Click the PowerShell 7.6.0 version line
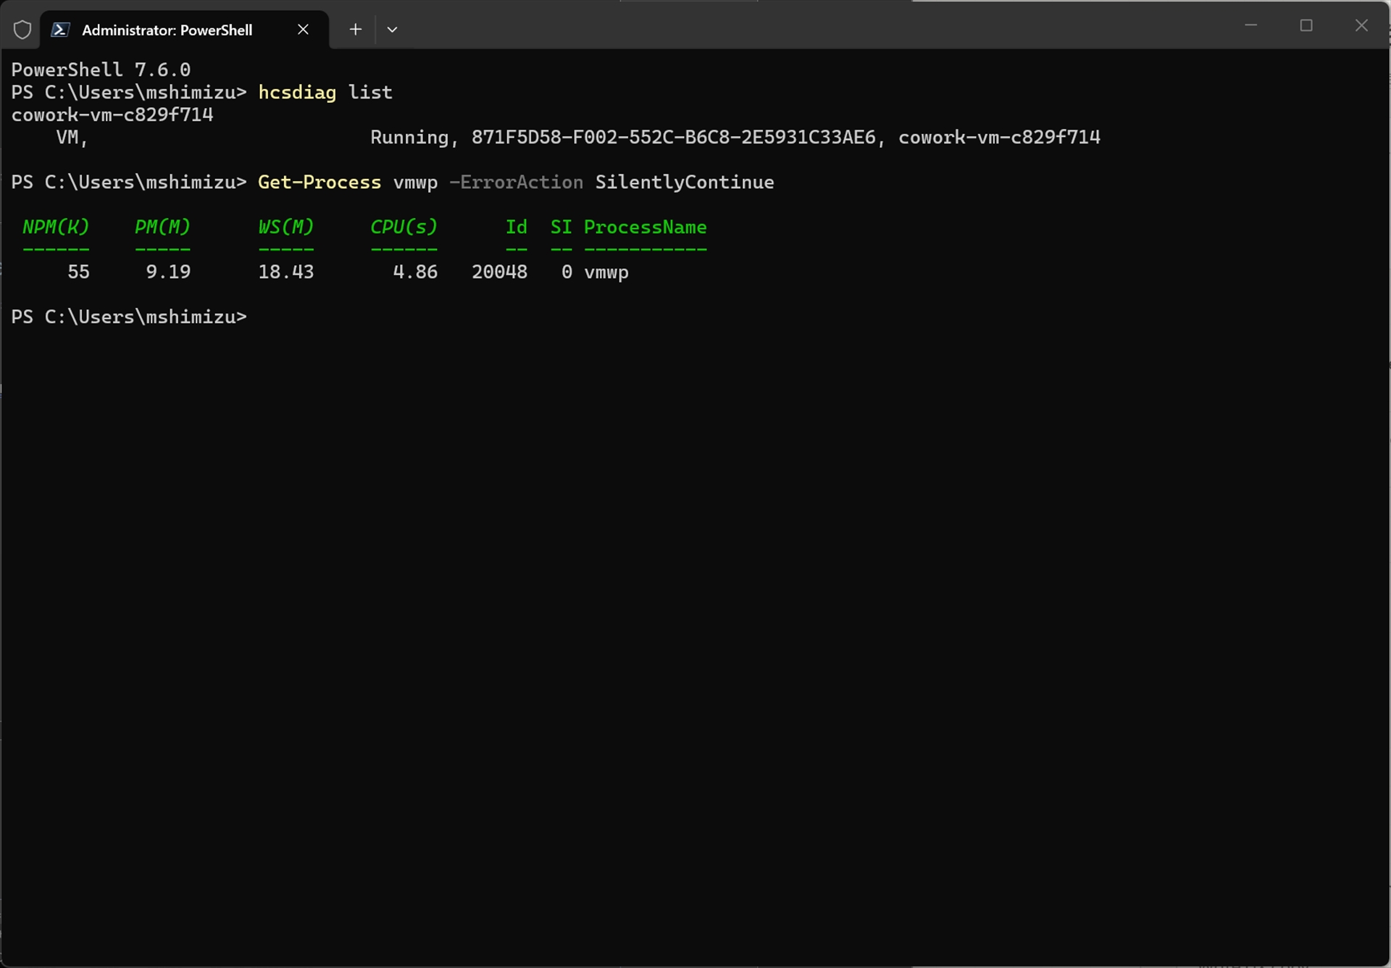The width and height of the screenshot is (1391, 968). coord(101,70)
